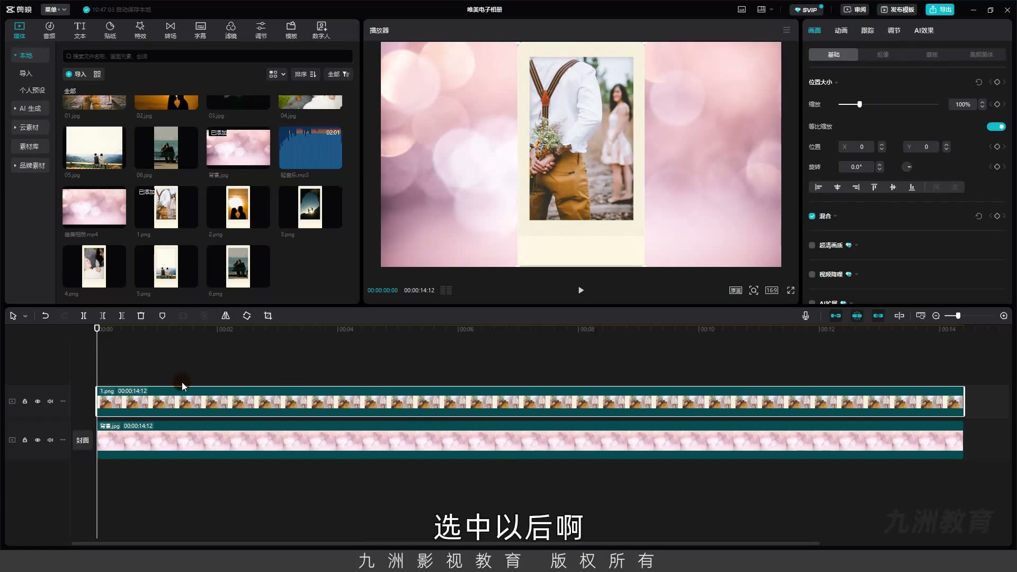1017x572 pixels.
Task: Expand the 排序 sort dropdown
Action: 306,74
